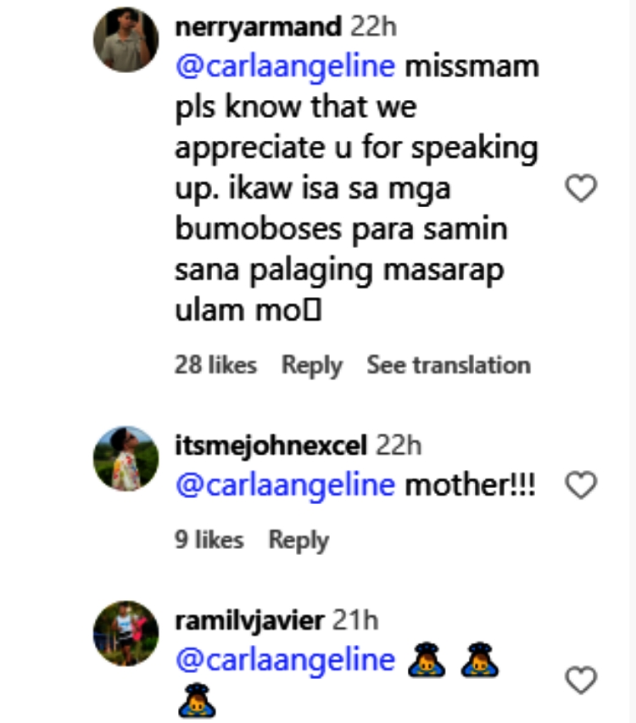Go to itsmejohnexcel's username link
The width and height of the screenshot is (636, 723).
click(270, 445)
